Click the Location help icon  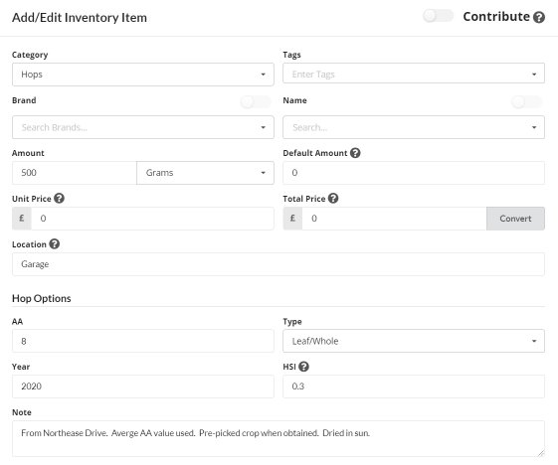[x=55, y=243]
